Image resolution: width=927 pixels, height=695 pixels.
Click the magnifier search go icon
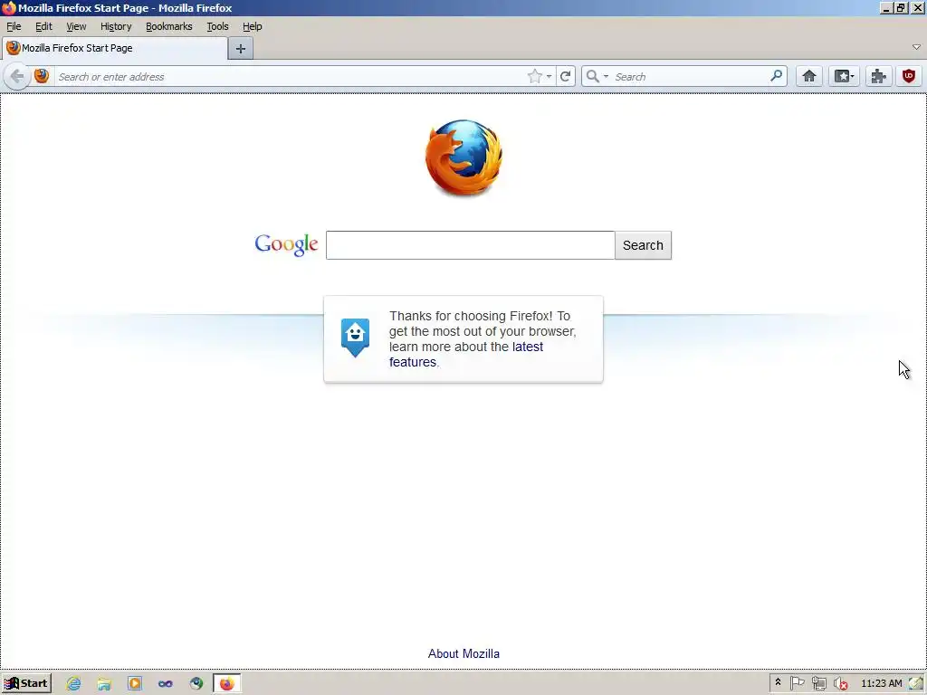tap(776, 76)
